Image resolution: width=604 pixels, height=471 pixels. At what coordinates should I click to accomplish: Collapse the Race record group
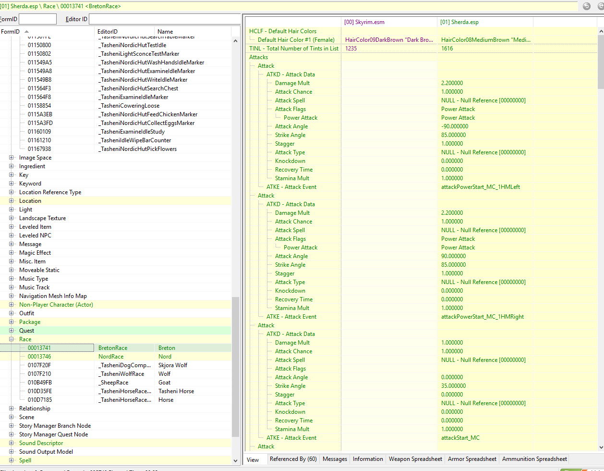click(12, 339)
